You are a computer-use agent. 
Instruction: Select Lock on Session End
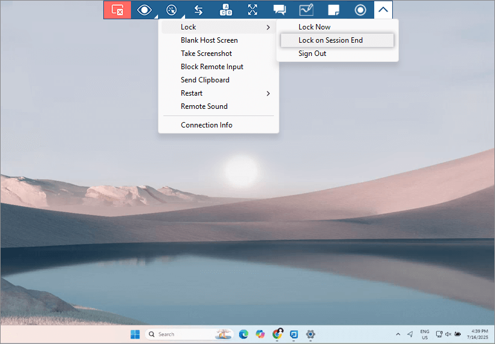(330, 40)
